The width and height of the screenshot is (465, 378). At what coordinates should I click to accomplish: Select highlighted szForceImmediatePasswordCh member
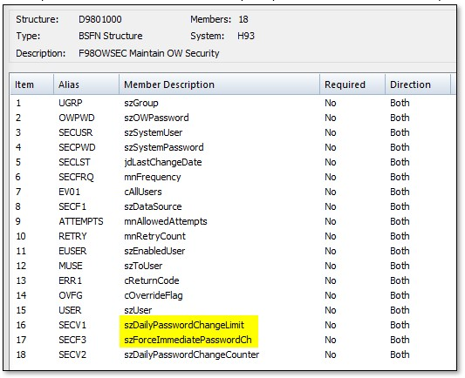click(x=188, y=340)
